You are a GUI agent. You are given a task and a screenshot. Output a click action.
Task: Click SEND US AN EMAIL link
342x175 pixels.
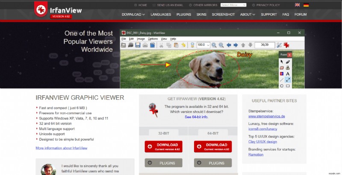tap(168, 5)
